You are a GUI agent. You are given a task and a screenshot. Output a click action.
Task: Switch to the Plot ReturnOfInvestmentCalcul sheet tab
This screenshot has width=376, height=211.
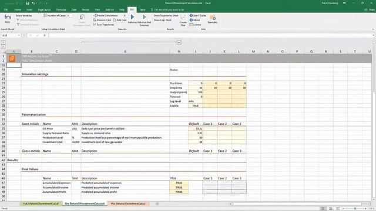click(x=128, y=203)
